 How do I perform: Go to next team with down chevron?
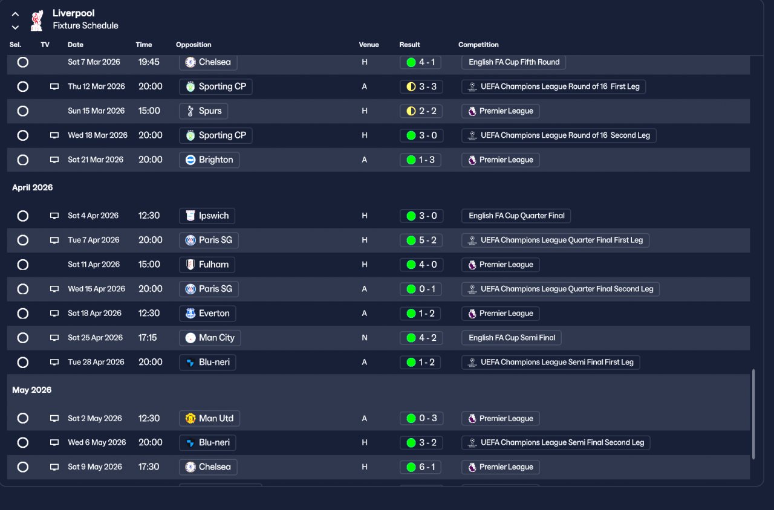[x=16, y=27]
